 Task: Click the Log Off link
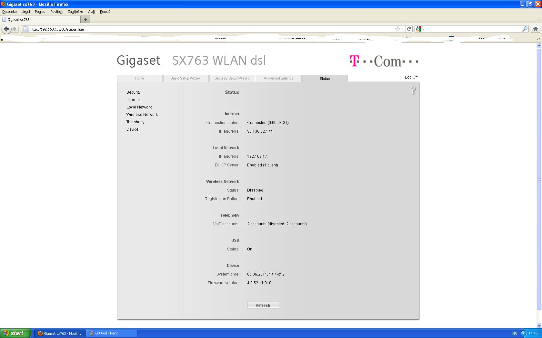[411, 77]
